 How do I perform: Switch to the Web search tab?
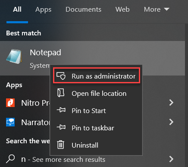coord(122,9)
